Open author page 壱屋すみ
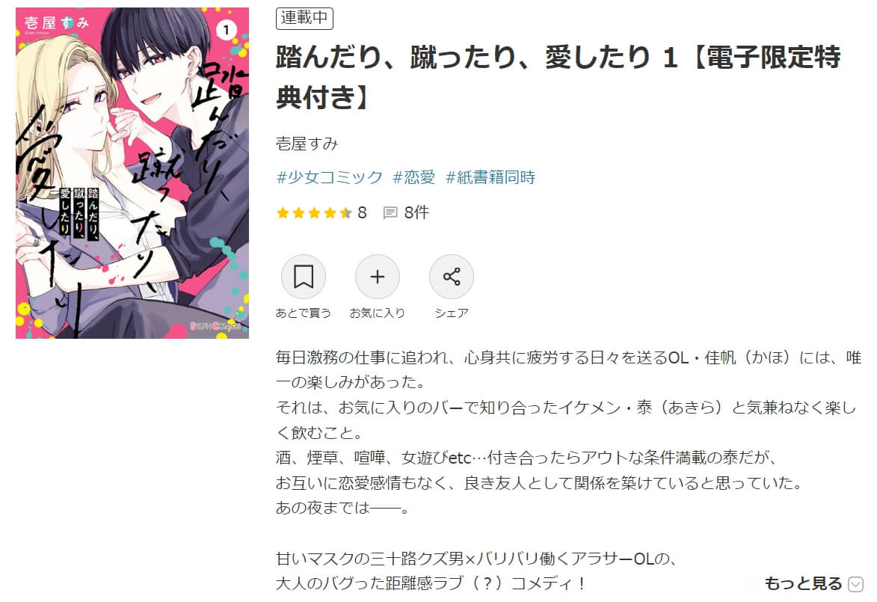Screen dimensions: 877x602 pyautogui.click(x=307, y=144)
